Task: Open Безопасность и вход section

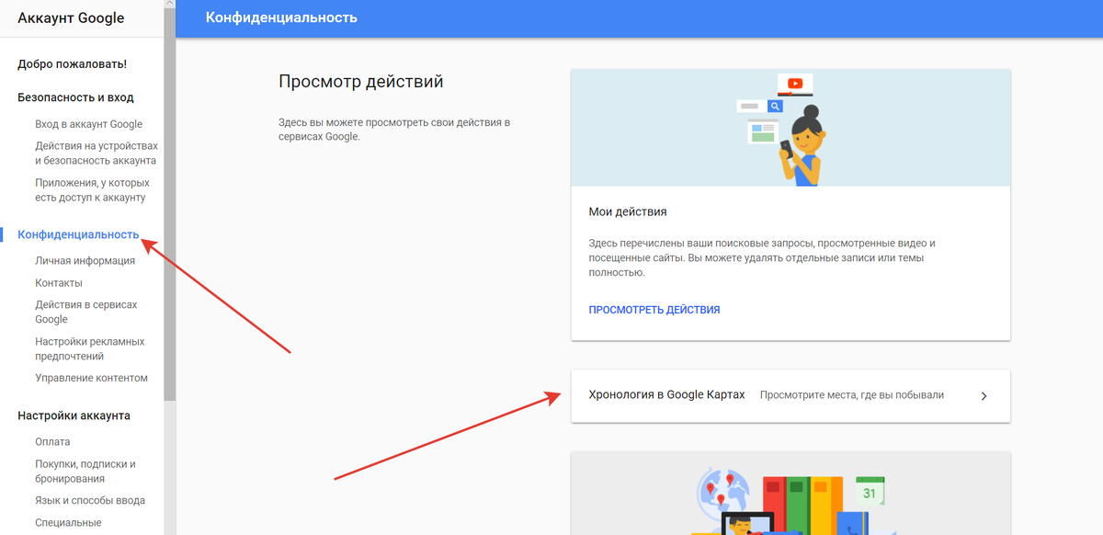Action: pyautogui.click(x=75, y=97)
